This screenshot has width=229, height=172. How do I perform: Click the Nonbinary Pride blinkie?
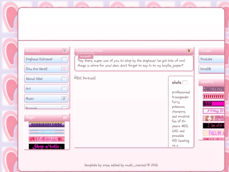[47, 124]
